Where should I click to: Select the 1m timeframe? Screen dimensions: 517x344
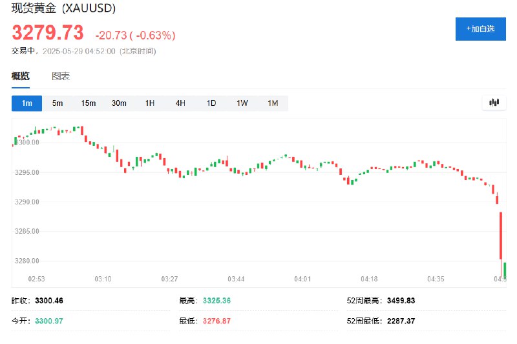pos(26,103)
